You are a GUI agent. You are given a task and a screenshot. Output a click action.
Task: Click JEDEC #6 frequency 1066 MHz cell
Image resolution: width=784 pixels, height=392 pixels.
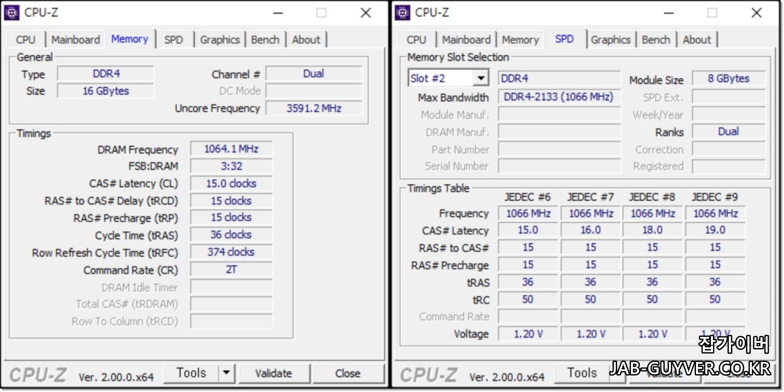pyautogui.click(x=528, y=214)
